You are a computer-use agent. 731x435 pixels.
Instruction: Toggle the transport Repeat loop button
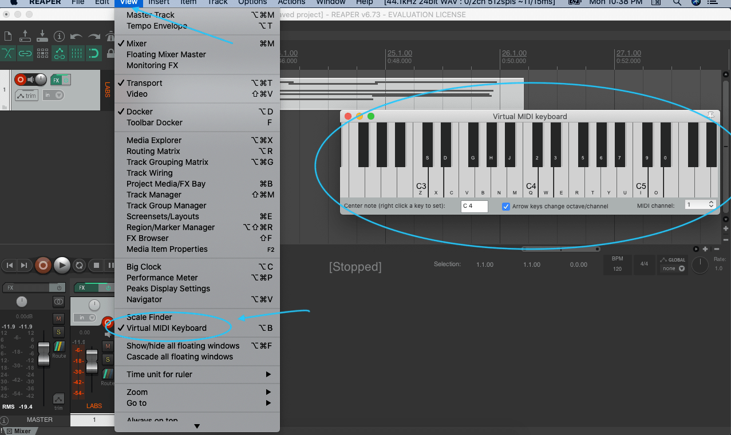tap(80, 265)
